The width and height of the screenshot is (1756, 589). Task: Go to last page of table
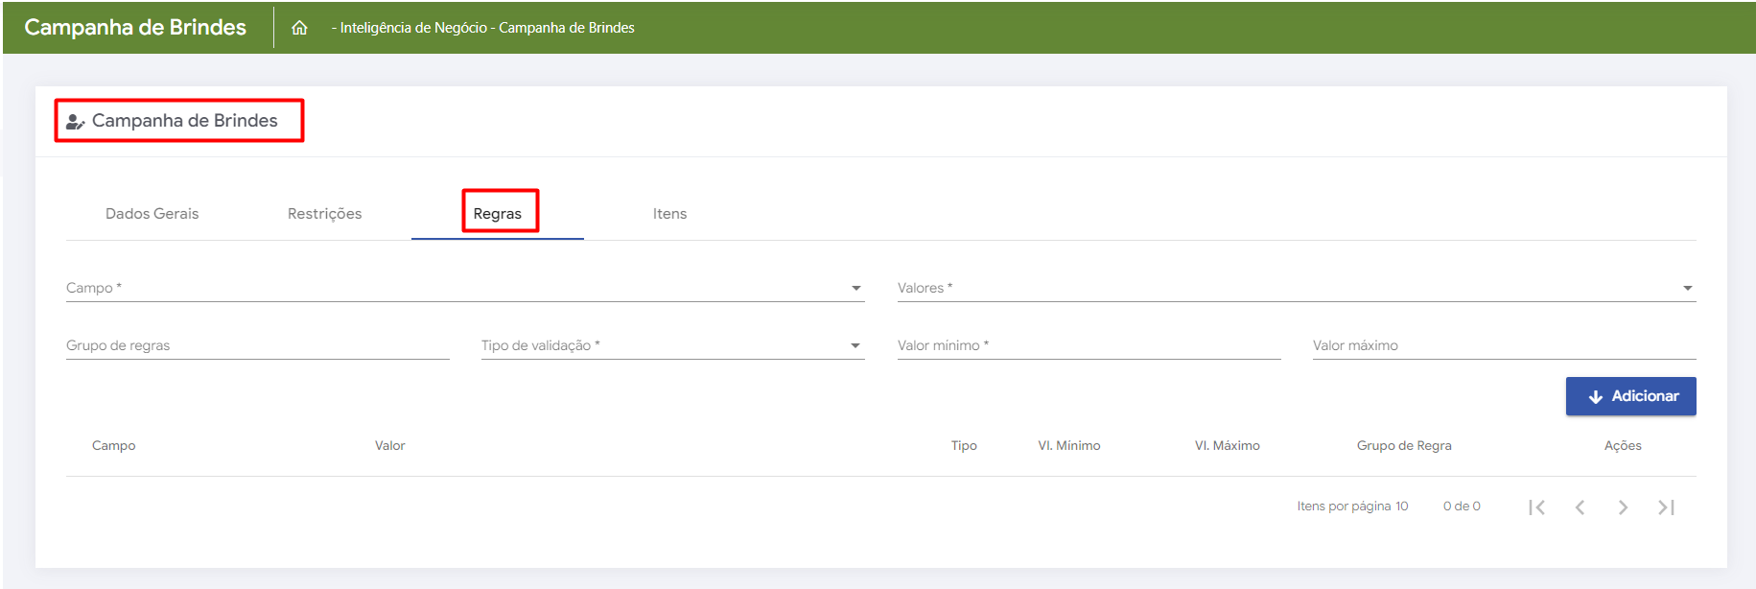point(1666,507)
